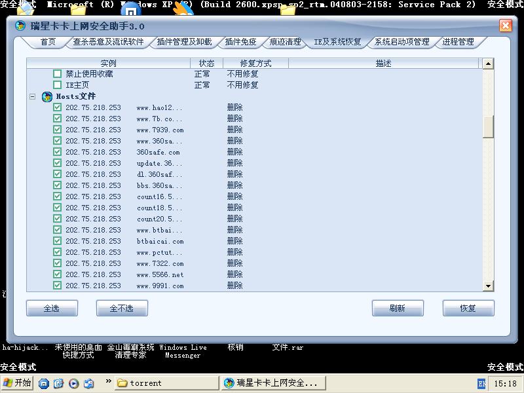This screenshot has width=524, height=393.
Task: Select the 金山毒霸系统清理专家 desktop shortcut label
Action: point(130,351)
